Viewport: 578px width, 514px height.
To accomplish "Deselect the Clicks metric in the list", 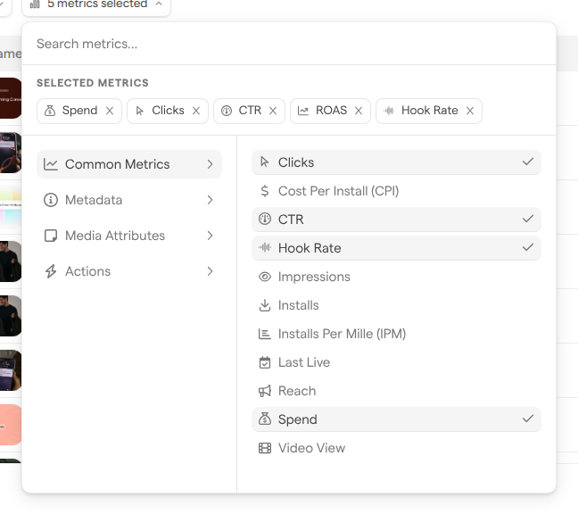I will tap(396, 162).
